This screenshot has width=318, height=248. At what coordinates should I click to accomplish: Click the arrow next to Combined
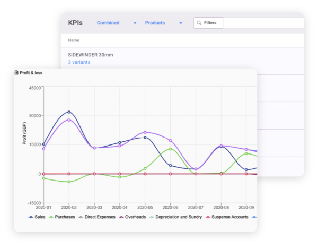135,23
